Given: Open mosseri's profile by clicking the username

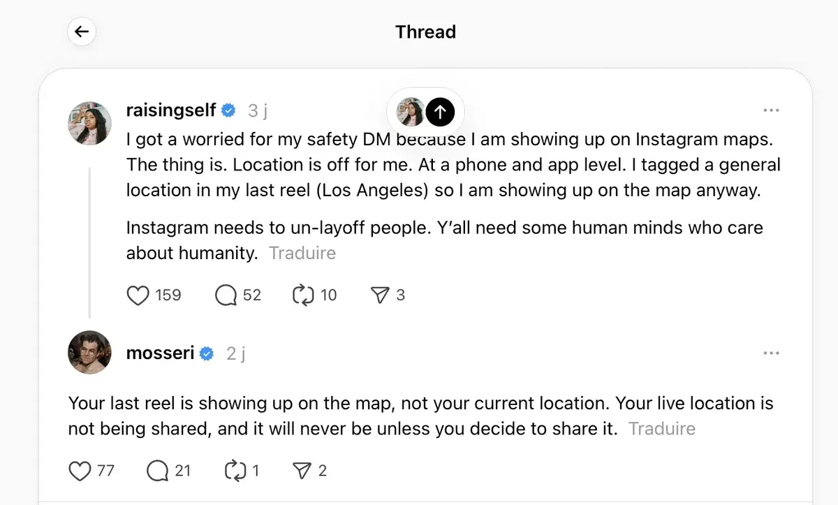Looking at the screenshot, I should [160, 353].
